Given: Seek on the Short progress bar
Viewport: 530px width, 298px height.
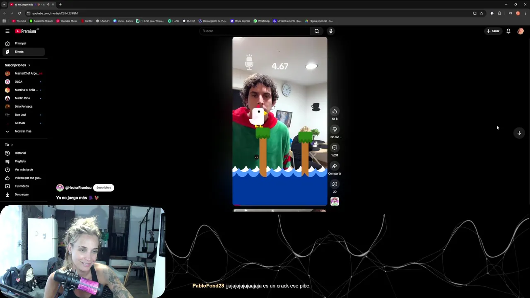Looking at the screenshot, I should [x=279, y=205].
